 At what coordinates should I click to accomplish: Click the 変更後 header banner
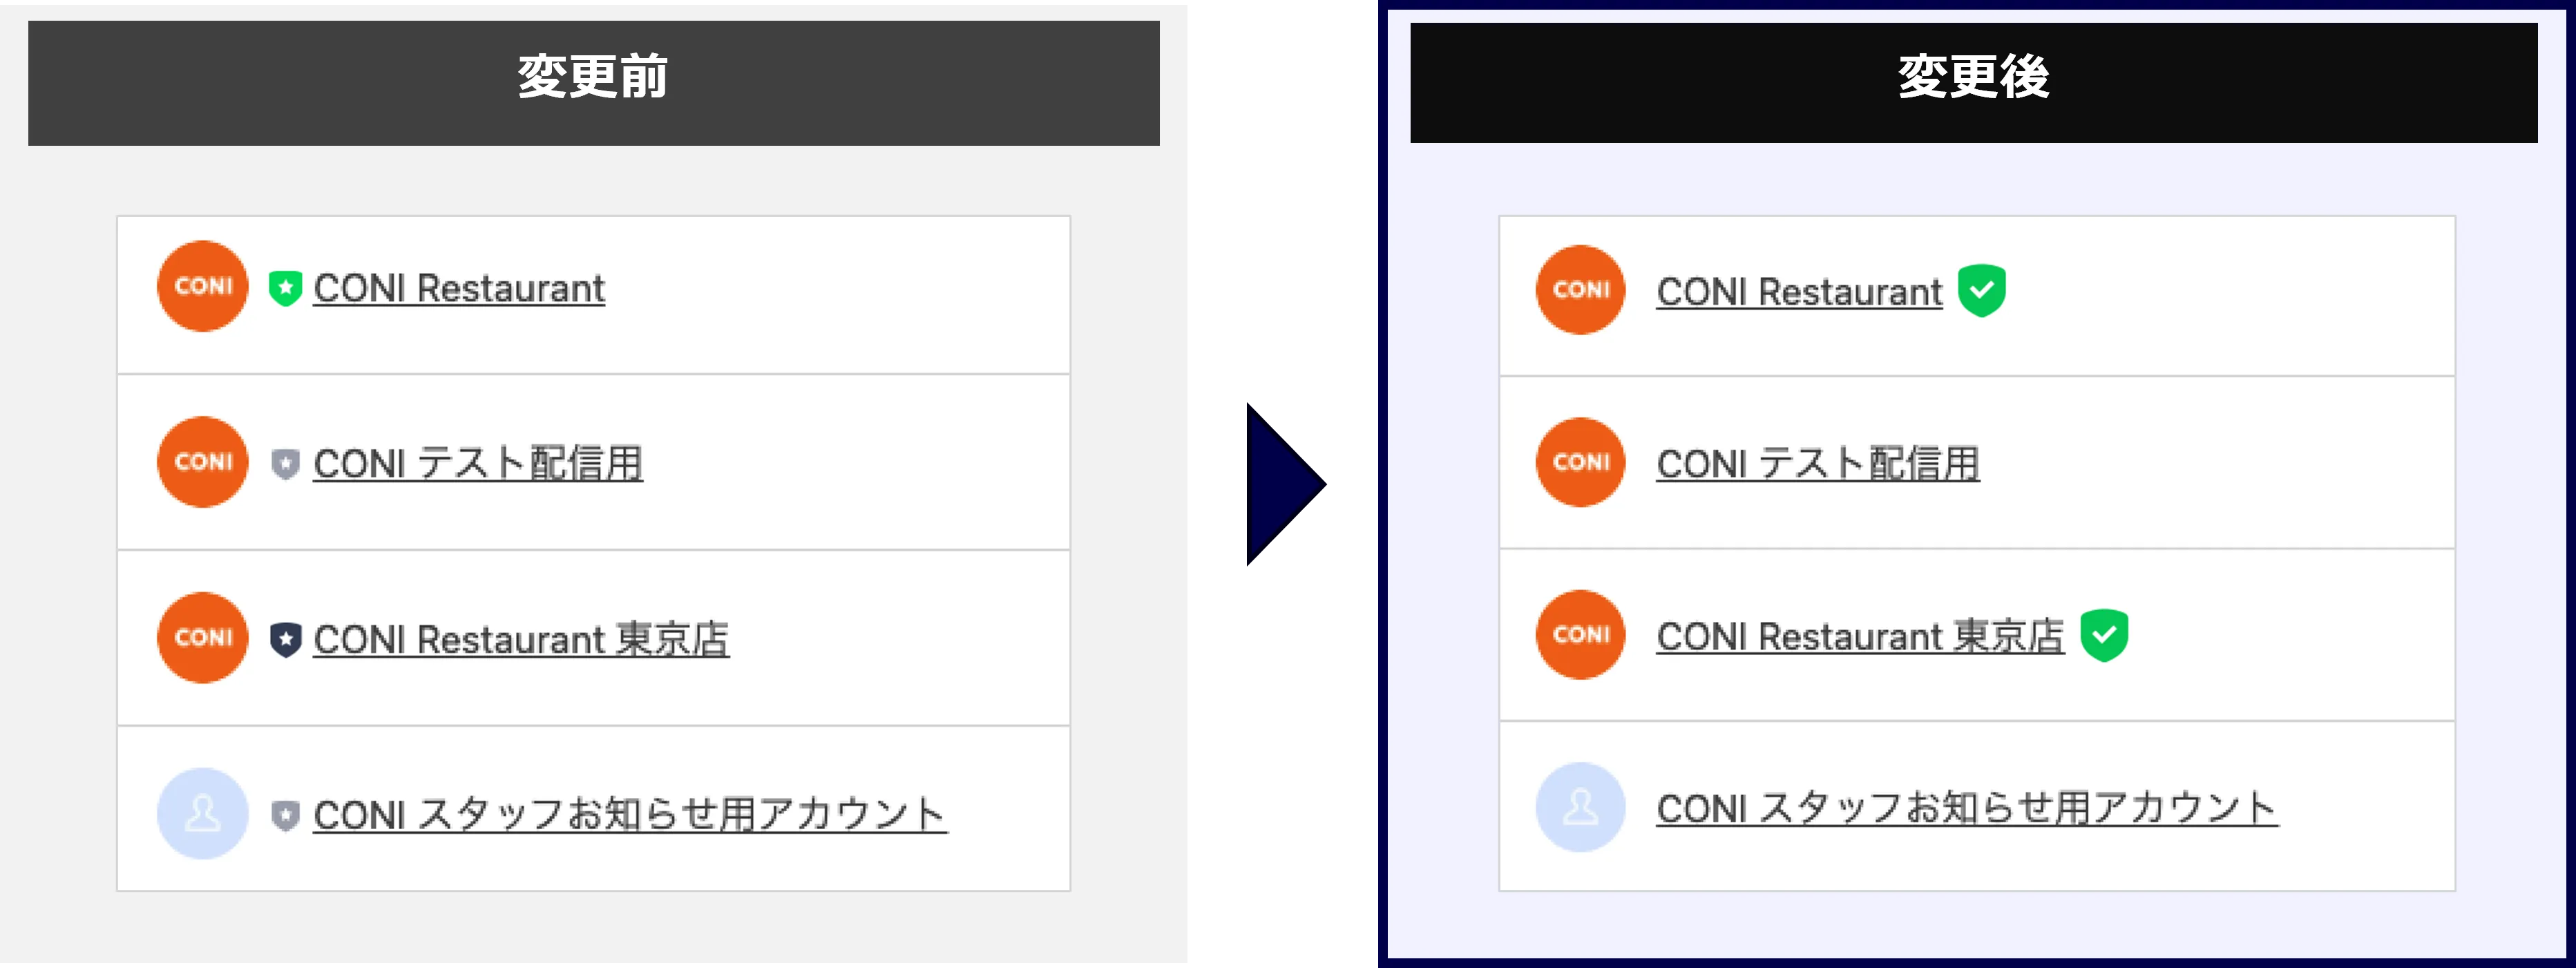(x=1972, y=82)
